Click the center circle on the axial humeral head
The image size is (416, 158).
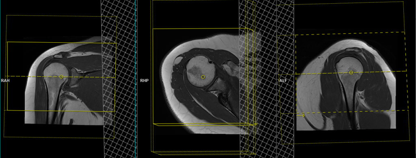(x=203, y=77)
